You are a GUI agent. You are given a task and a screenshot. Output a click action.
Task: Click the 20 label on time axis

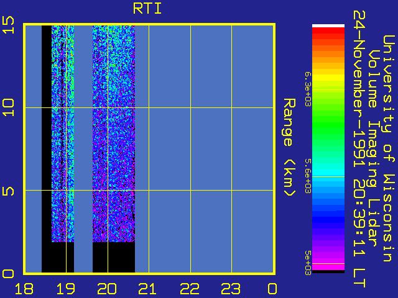(x=107, y=289)
